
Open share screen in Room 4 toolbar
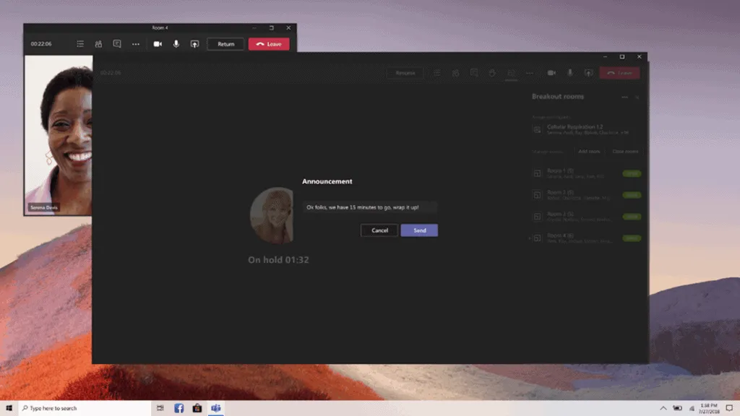(194, 44)
